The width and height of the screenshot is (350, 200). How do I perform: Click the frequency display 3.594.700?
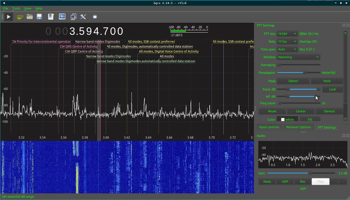97,31
